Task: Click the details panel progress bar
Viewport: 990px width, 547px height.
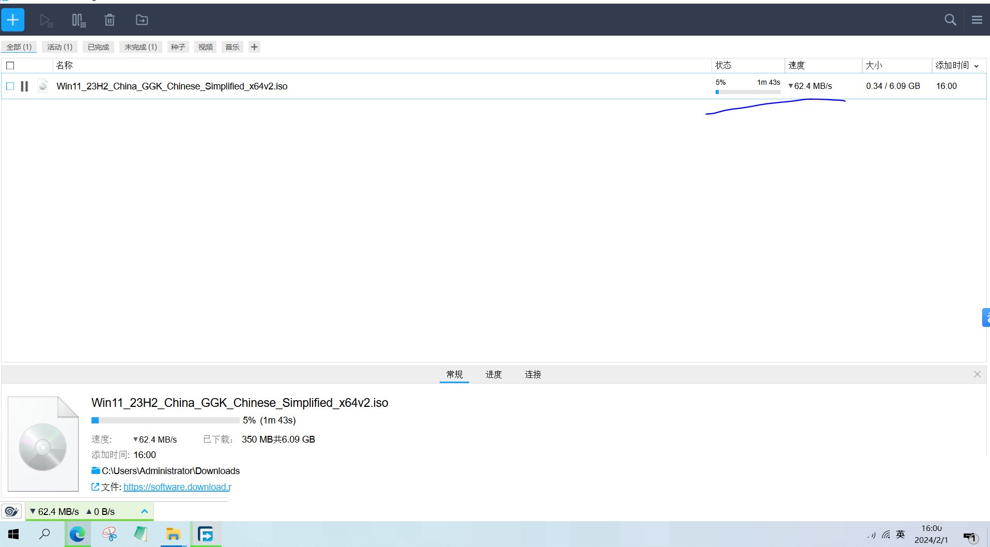Action: (165, 421)
